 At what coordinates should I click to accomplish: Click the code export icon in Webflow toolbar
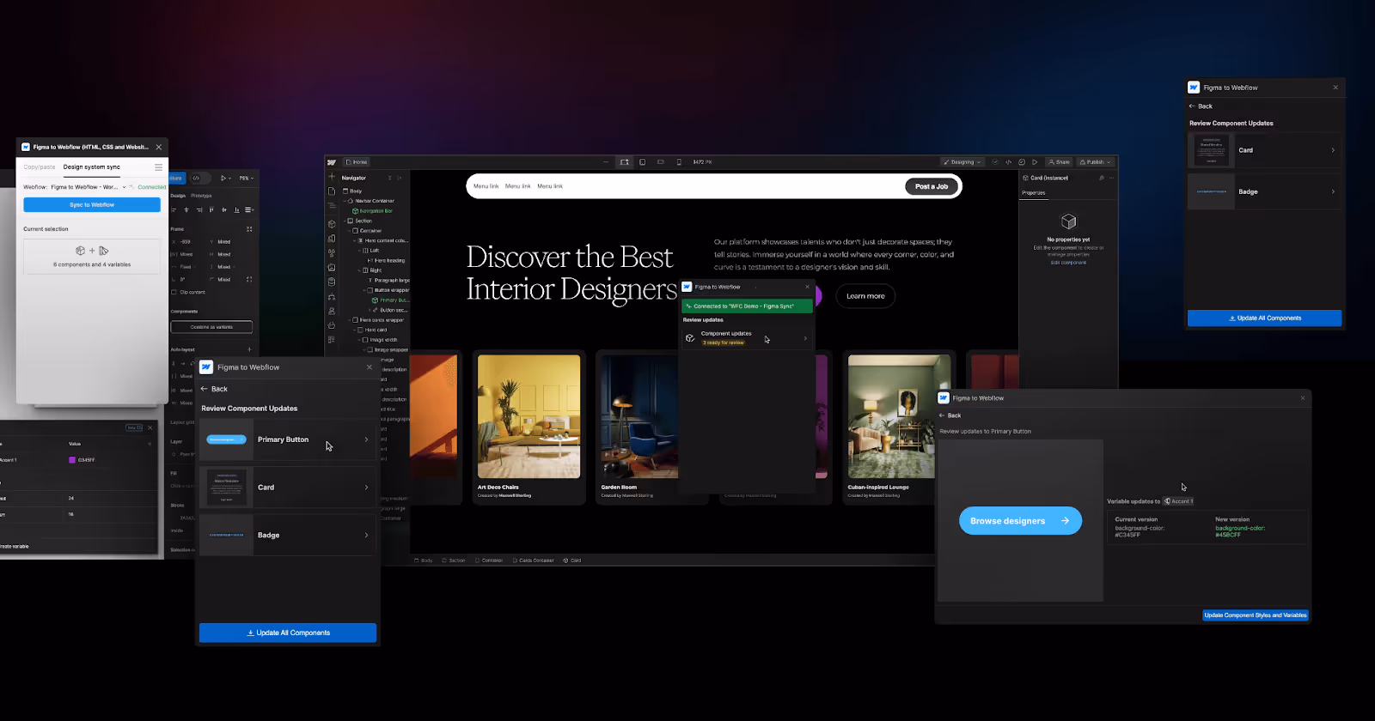click(x=1008, y=162)
